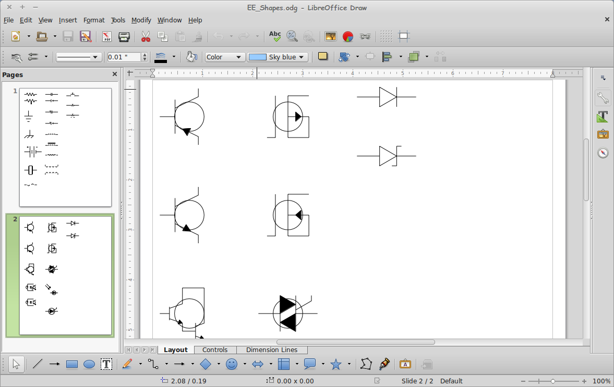Select the Line drawing tool
Viewport: 614px width, 387px height.
pyautogui.click(x=37, y=364)
